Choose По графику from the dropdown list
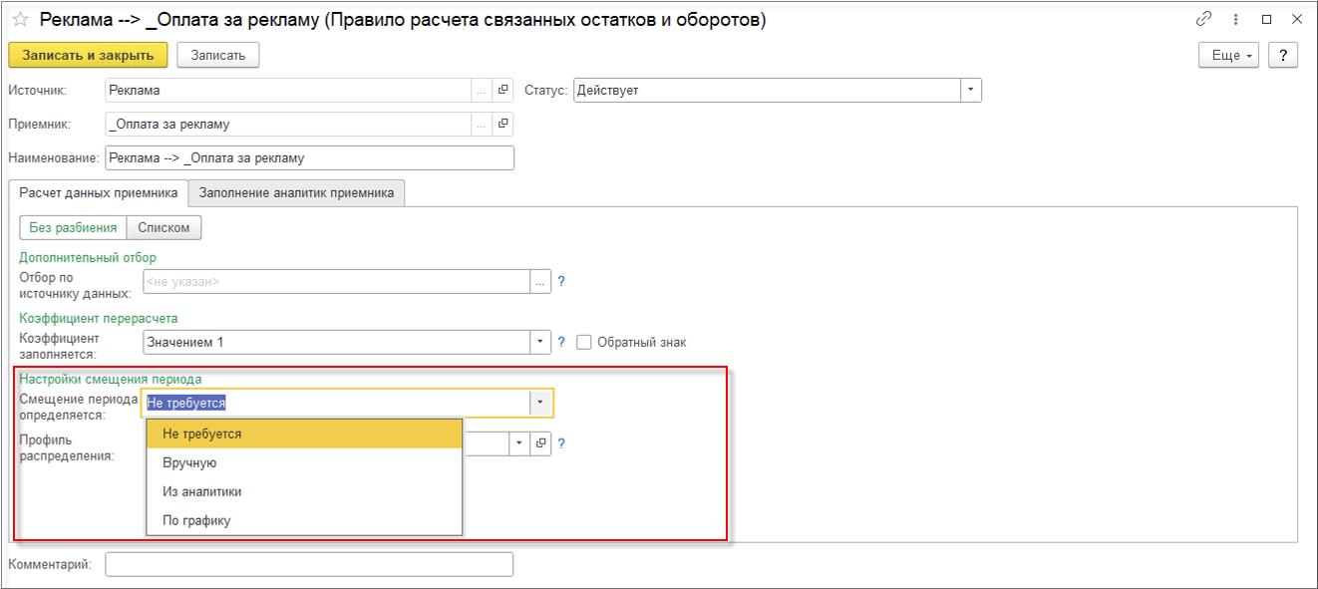Screen dimensions: 1318x589 pos(196,520)
